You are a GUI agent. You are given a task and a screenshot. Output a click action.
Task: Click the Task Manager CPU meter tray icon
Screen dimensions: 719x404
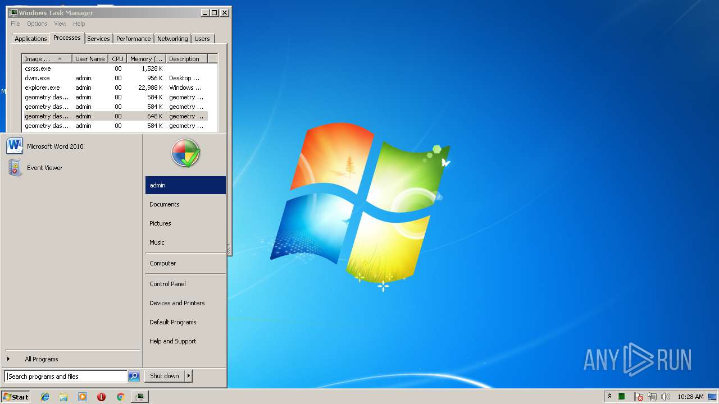(622, 397)
